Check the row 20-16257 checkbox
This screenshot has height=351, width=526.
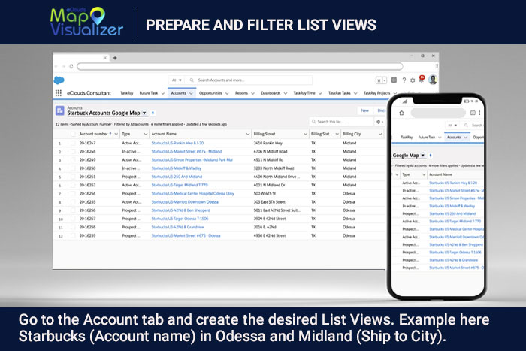73,219
